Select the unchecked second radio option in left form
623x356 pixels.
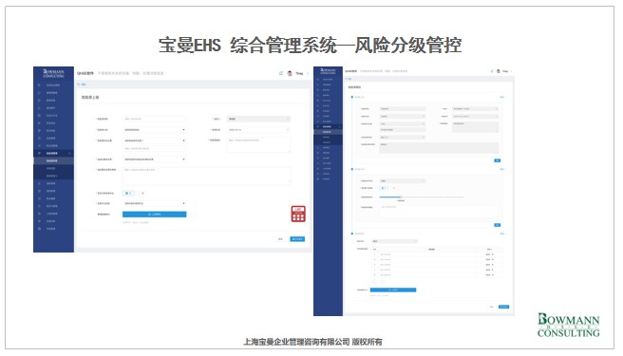click(x=142, y=193)
